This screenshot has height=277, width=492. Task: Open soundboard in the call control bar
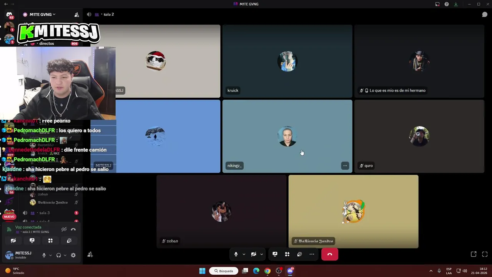(x=299, y=254)
